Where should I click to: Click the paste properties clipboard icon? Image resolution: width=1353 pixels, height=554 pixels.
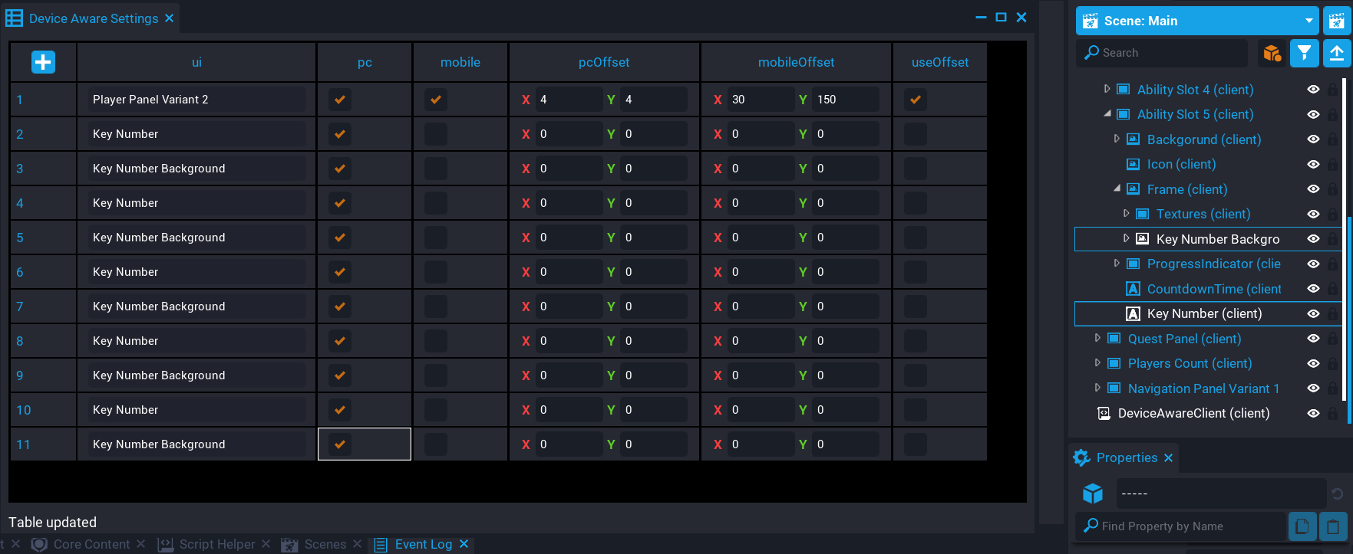point(1333,526)
